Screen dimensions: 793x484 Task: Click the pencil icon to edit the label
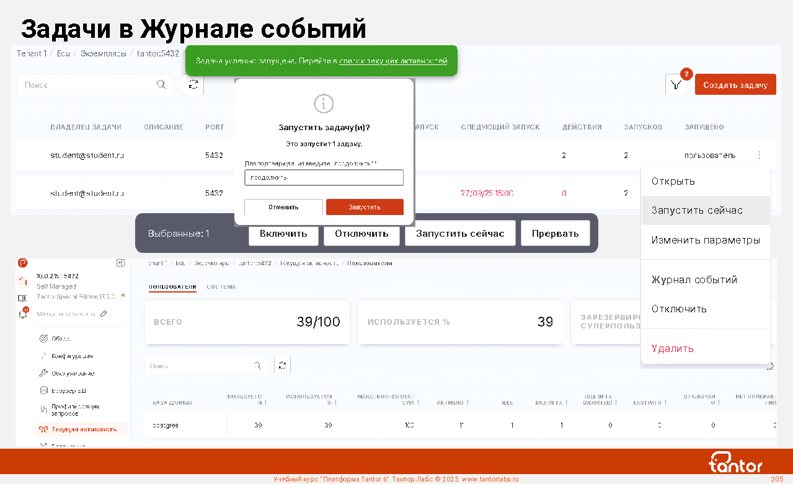(104, 314)
